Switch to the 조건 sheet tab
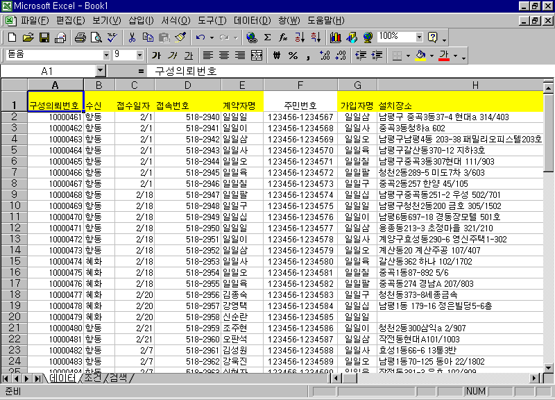The height and width of the screenshot is (400, 555). pos(93,378)
